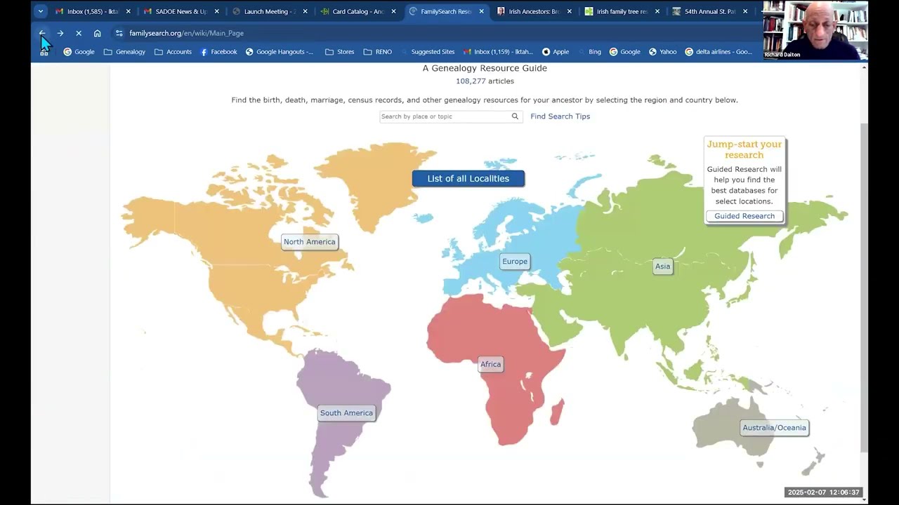Open the browser home page
Viewport: 899px width, 505px height.
coord(97,33)
